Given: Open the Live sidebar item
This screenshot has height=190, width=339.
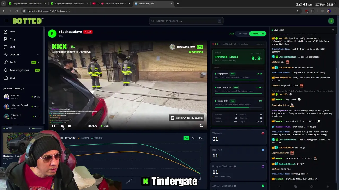Looking at the screenshot, I should tap(12, 78).
